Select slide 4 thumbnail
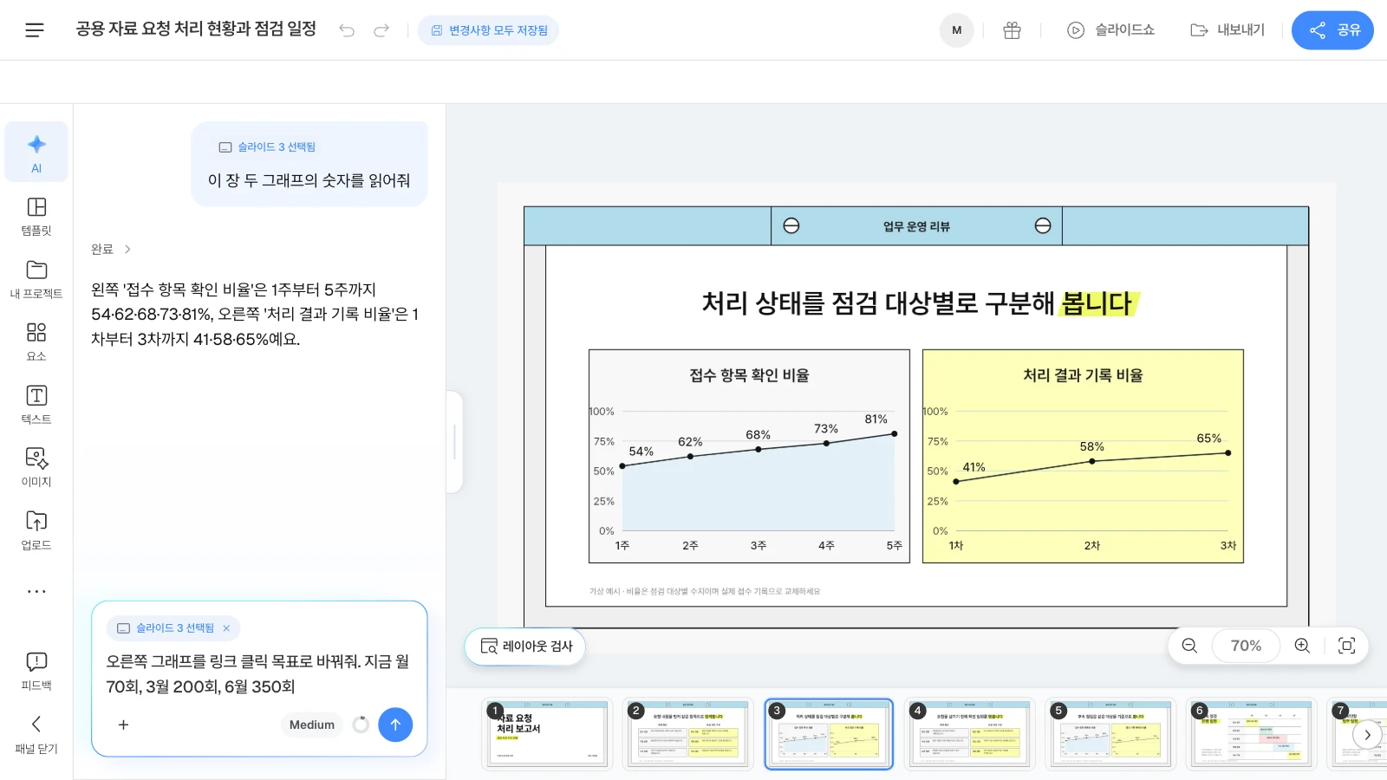The width and height of the screenshot is (1387, 780). [x=970, y=734]
